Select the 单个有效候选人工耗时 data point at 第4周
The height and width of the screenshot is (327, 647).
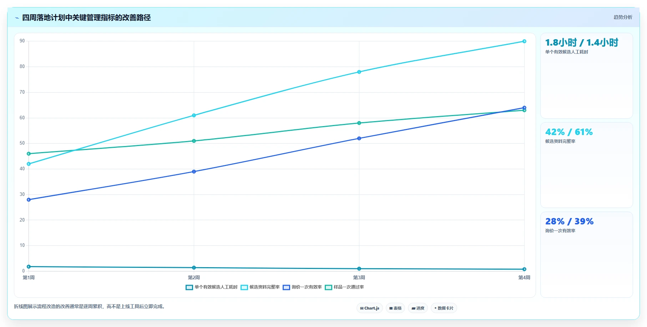coord(524,269)
